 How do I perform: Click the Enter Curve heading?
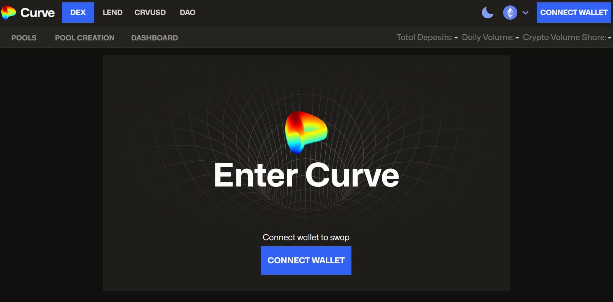click(306, 175)
